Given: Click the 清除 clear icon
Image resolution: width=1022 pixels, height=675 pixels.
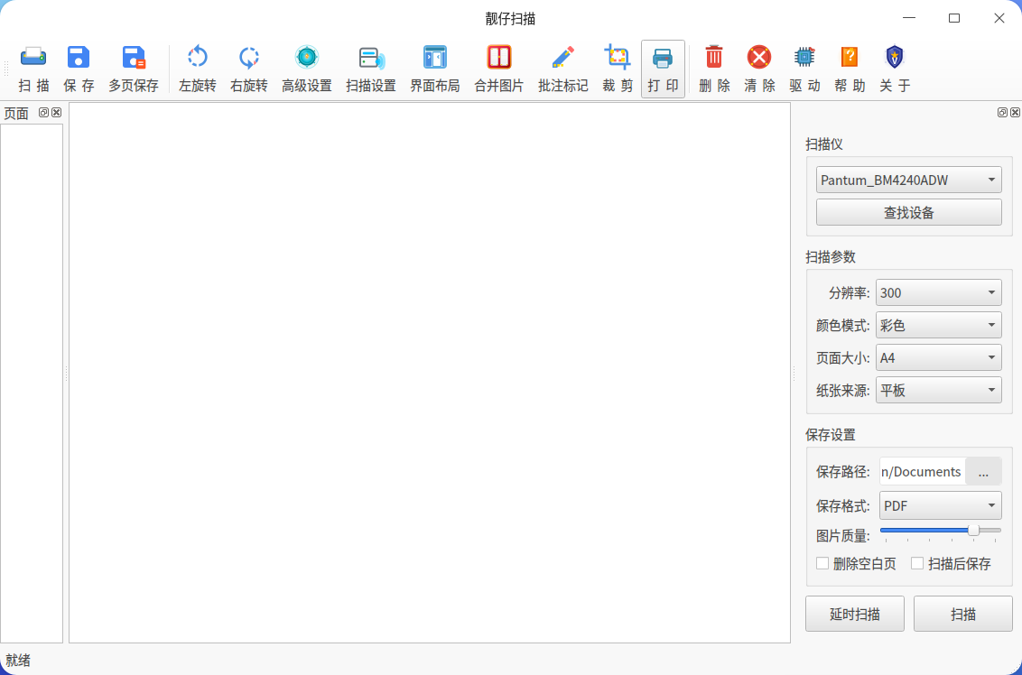Looking at the screenshot, I should [759, 69].
